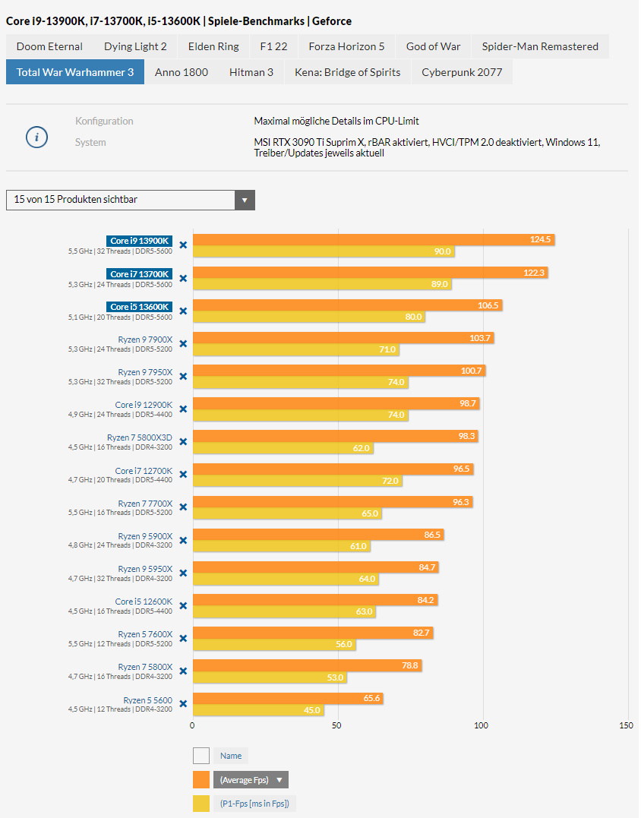Select the Elden Ring tab
This screenshot has height=818, width=641.
[214, 46]
